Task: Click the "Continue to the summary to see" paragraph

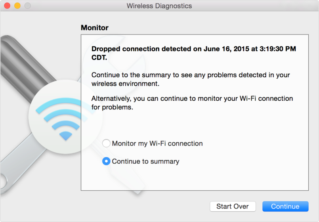Action: 191,79
